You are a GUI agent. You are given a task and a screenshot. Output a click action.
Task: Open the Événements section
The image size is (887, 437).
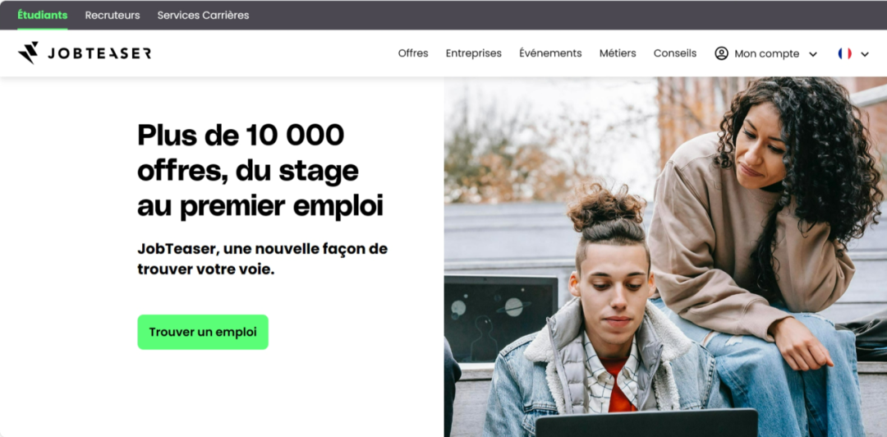pyautogui.click(x=550, y=53)
